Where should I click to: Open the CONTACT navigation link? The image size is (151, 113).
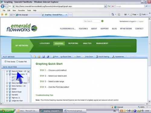point(139,29)
